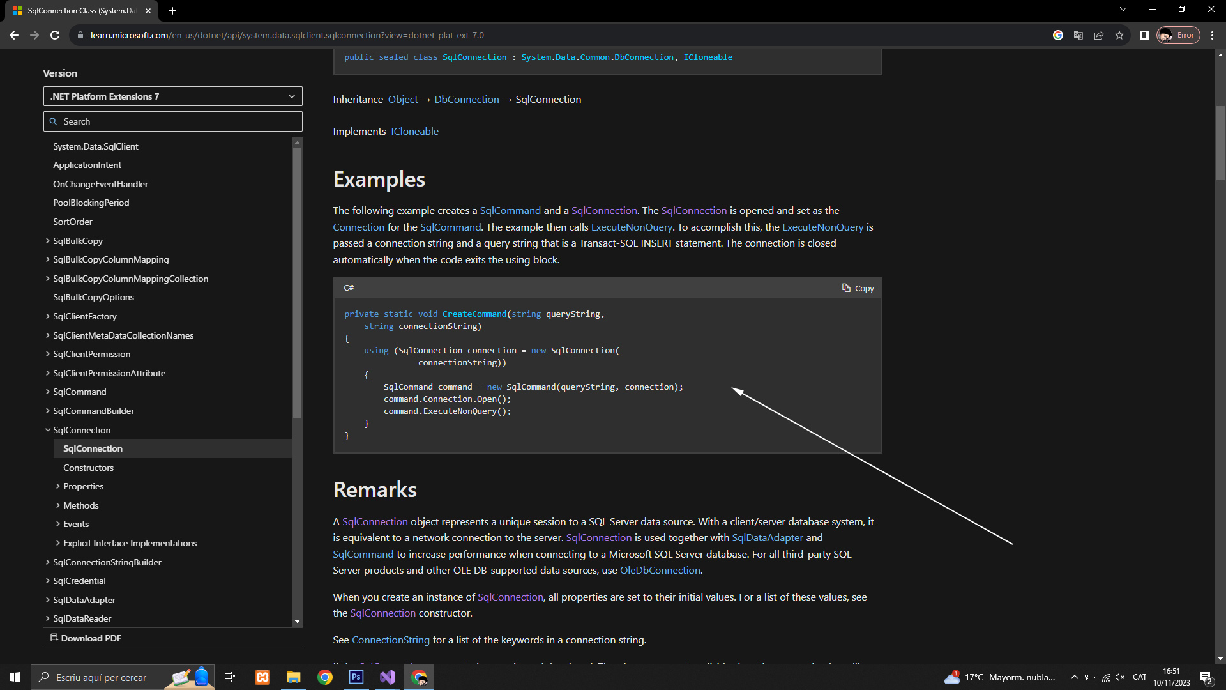Toggle the browser side panel icon
This screenshot has width=1226, height=690.
click(1145, 35)
